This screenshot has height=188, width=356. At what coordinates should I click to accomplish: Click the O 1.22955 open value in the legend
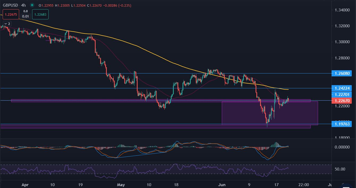pyautogui.click(x=46, y=5)
